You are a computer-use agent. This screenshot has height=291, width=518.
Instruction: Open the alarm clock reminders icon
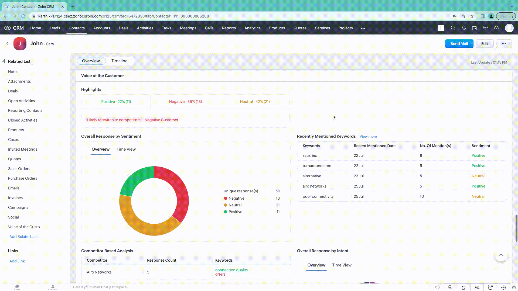coord(490,287)
